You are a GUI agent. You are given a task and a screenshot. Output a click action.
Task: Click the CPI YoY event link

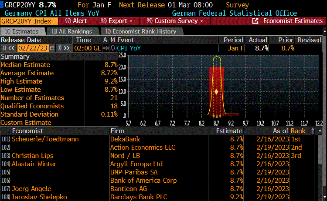pyautogui.click(x=129, y=48)
